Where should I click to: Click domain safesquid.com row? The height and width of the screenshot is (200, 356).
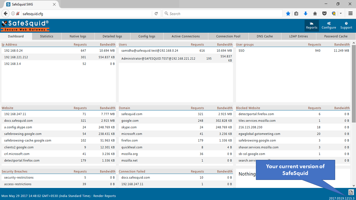click(176, 114)
